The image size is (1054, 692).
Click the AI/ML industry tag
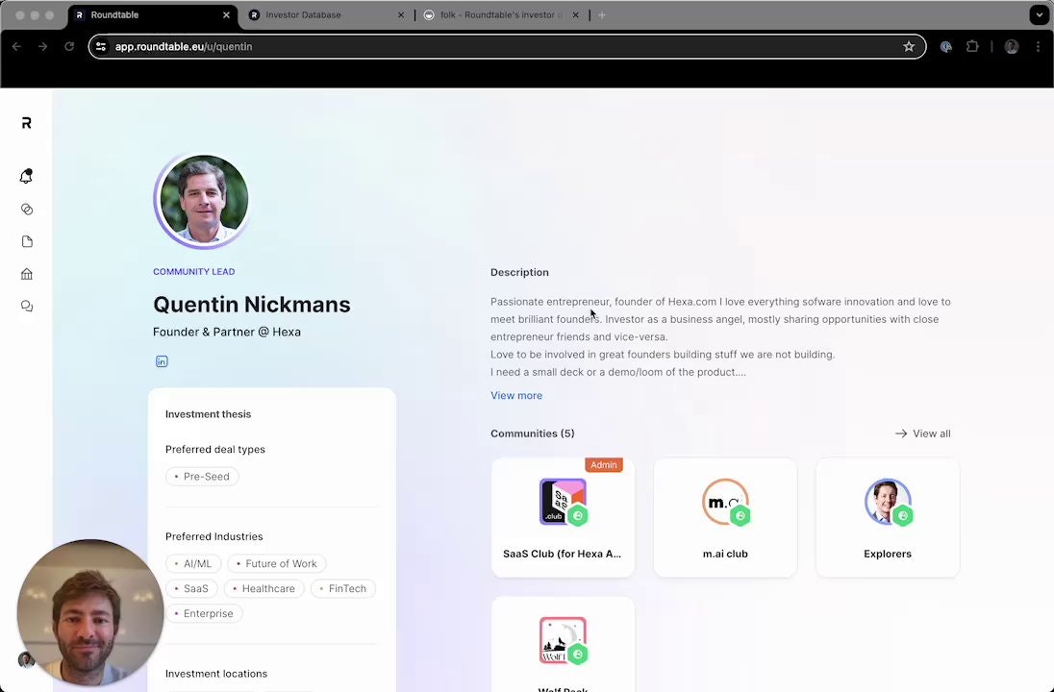193,563
